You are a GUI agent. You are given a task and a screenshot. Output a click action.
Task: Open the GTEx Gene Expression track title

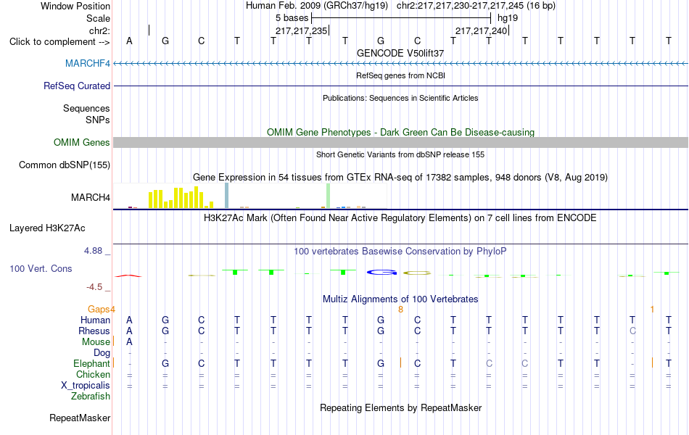(x=400, y=177)
